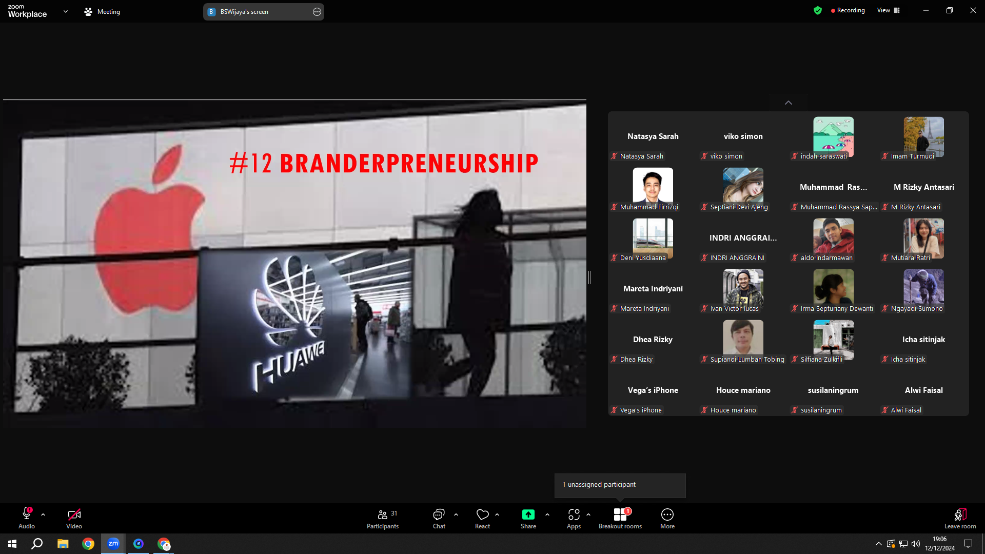This screenshot has height=554, width=985.
Task: Click the divider handle between slide and gallery
Action: coord(589,278)
